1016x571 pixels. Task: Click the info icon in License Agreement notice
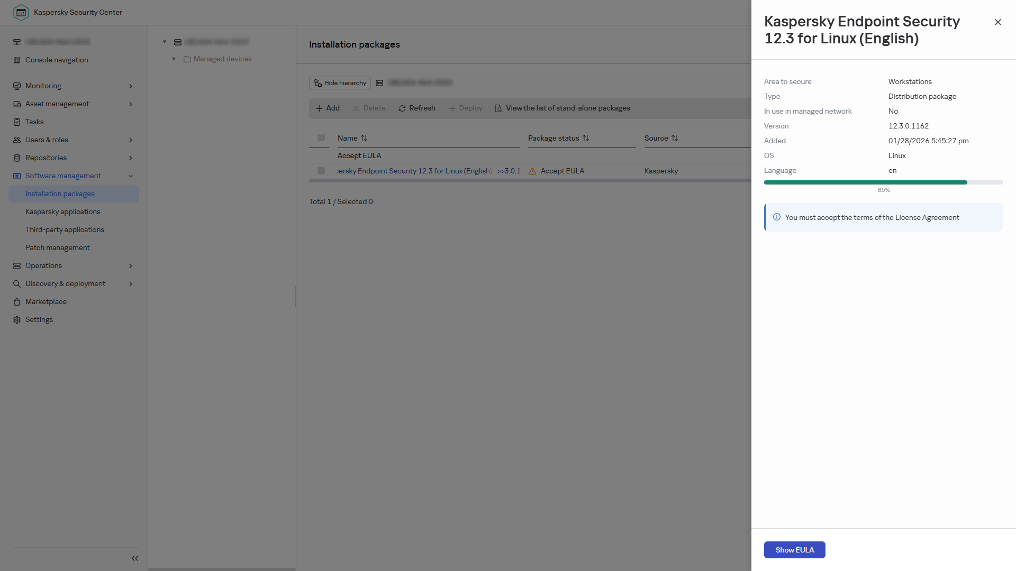point(777,217)
